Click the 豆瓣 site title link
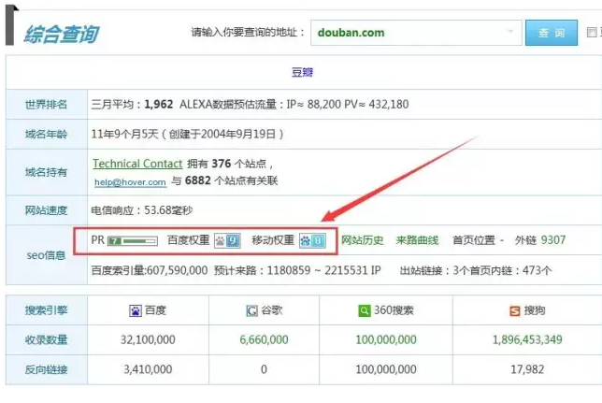Screen dimensions: 602x403 303,71
